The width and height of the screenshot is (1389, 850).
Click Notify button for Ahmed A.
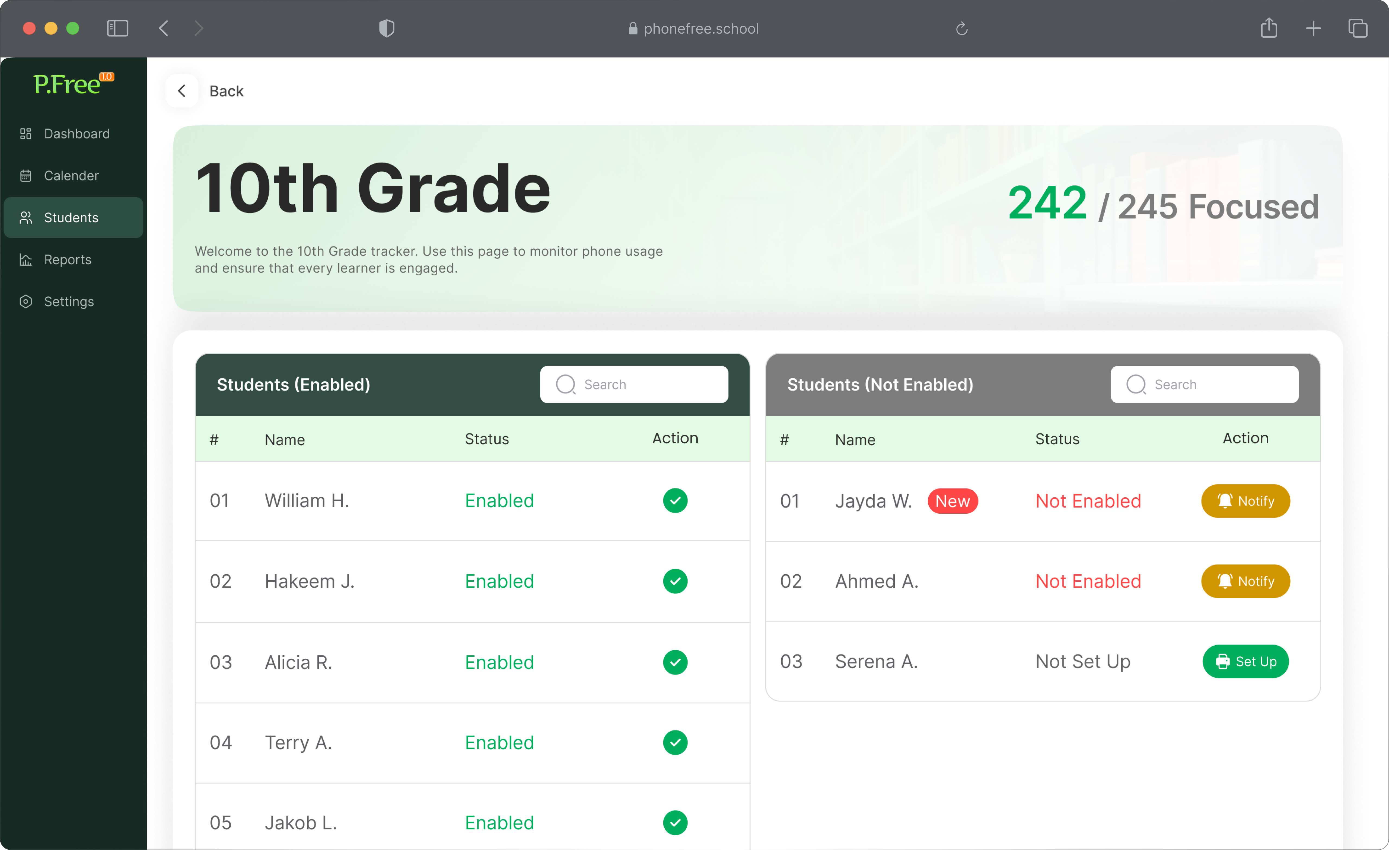[1245, 581]
